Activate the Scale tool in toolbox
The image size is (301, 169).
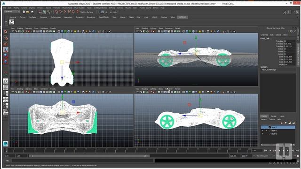point(6,61)
